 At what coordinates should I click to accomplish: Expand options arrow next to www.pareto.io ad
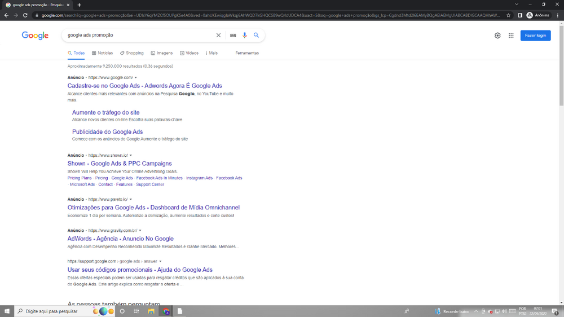coord(131,199)
